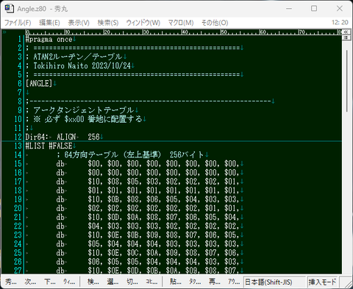Open the マクロ(M) menu

tap(181, 23)
